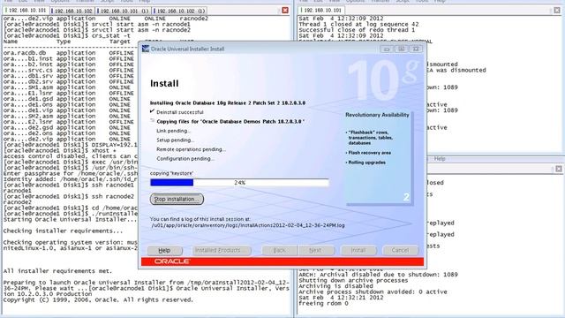Select 192.168.10.101 tab in right terminal window
This screenshot has width=565, height=318.
(321, 11)
